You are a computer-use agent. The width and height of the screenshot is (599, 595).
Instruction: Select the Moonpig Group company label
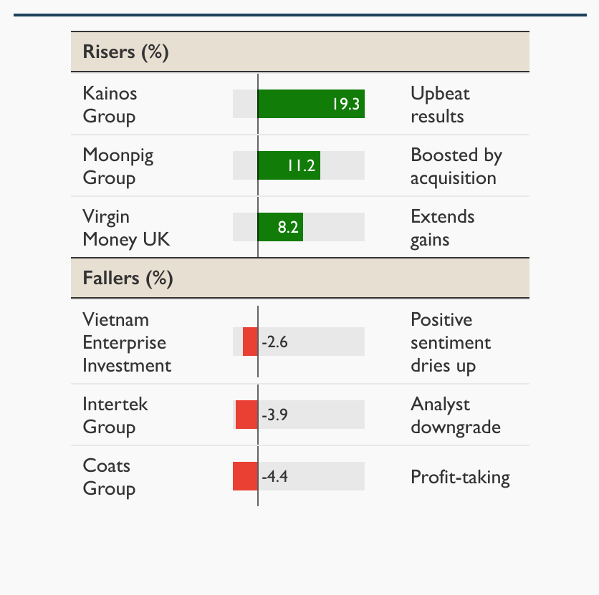118,166
